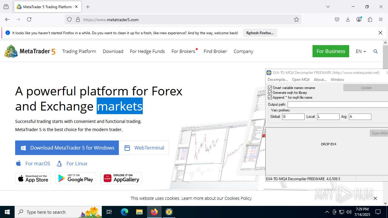This screenshot has width=388, height=218.
Task: Open the Download nav item
Action: click(x=113, y=51)
